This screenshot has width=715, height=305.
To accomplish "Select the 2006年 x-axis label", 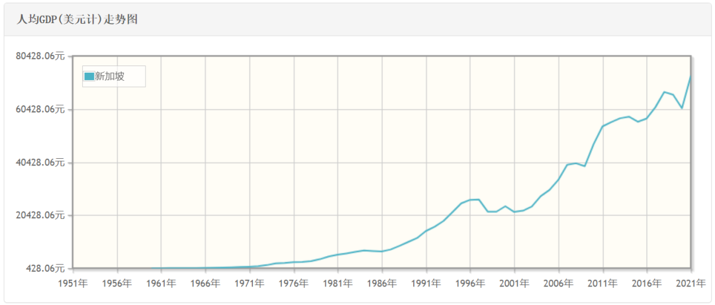I will (559, 284).
